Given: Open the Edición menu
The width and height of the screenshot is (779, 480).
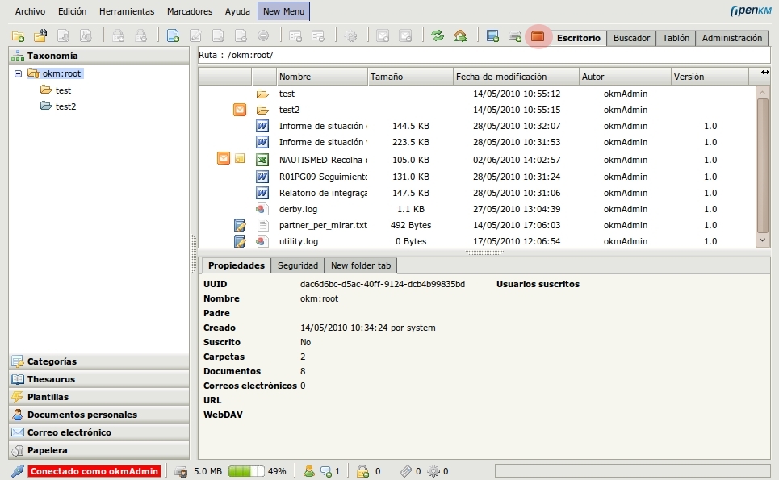Looking at the screenshot, I should point(72,11).
